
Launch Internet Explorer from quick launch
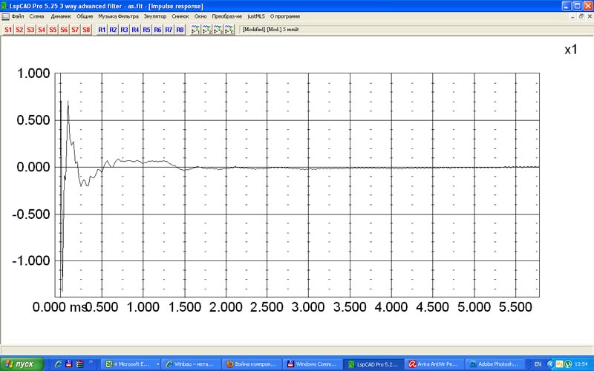pyautogui.click(x=58, y=364)
